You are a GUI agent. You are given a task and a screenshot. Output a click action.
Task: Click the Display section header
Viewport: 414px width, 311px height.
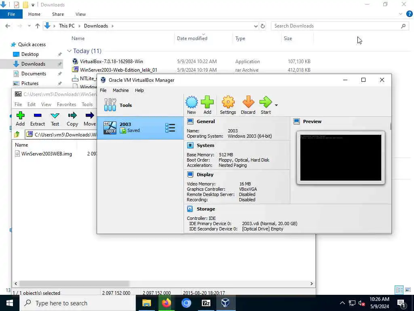(205, 175)
